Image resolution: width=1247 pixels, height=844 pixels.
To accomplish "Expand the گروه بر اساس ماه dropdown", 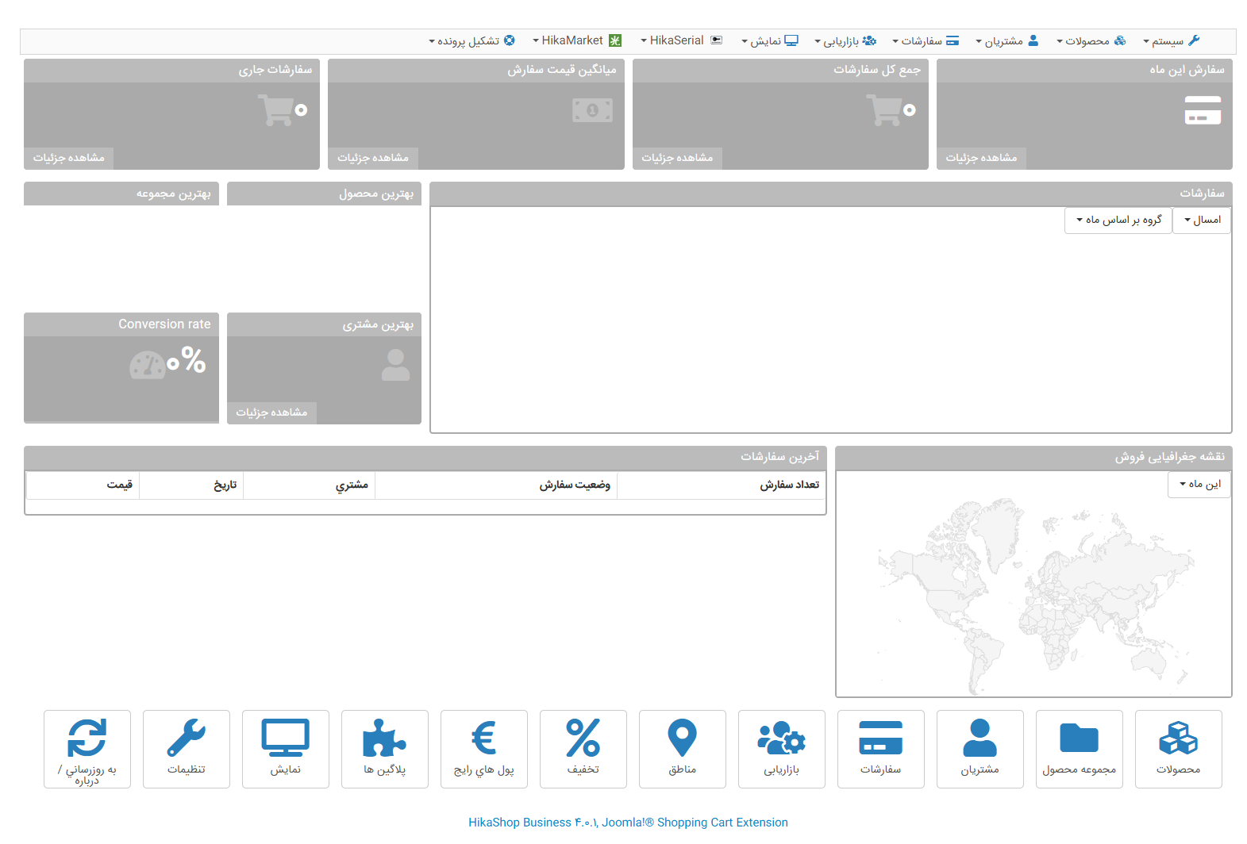I will click(x=1118, y=220).
